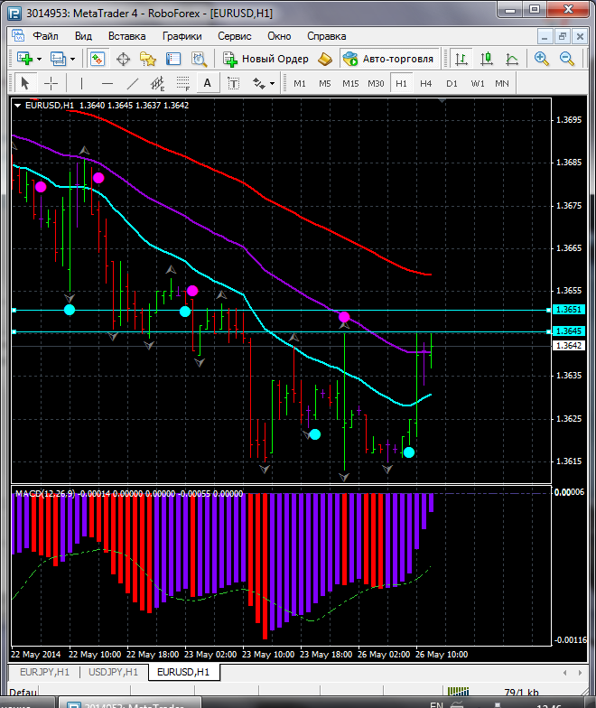Select the cursor arrow tool
This screenshot has height=708, width=596.
tap(25, 83)
